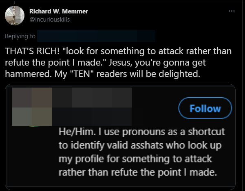245x191 pixels.
Task: Click the bio line "my profile for something to attack"
Action: point(135,159)
